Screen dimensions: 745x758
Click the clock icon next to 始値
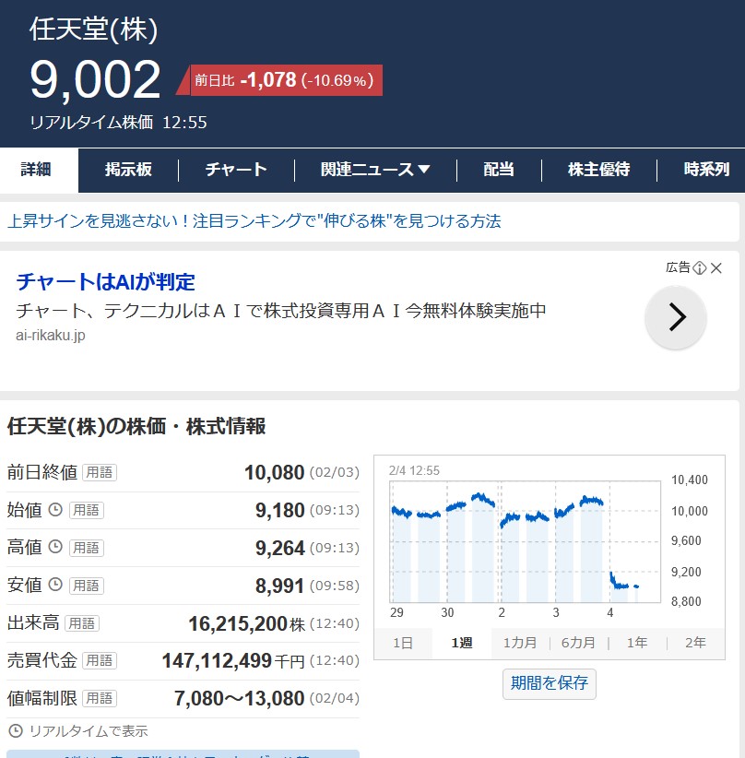pos(55,510)
